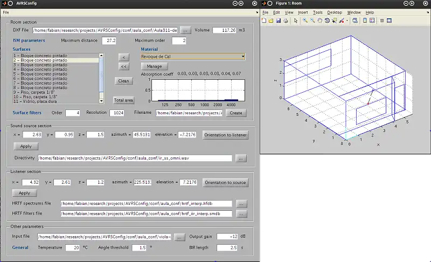
Task: Click the dock arrow in the AVRSConfig menu bar
Action: point(257,12)
